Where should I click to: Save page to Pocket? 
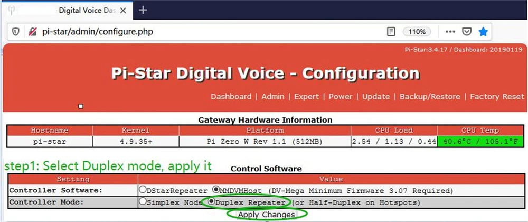[466, 32]
